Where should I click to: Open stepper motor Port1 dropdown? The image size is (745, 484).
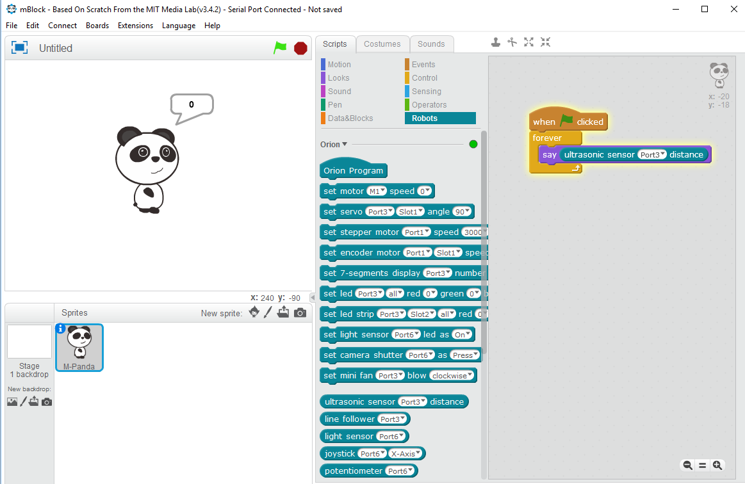416,232
